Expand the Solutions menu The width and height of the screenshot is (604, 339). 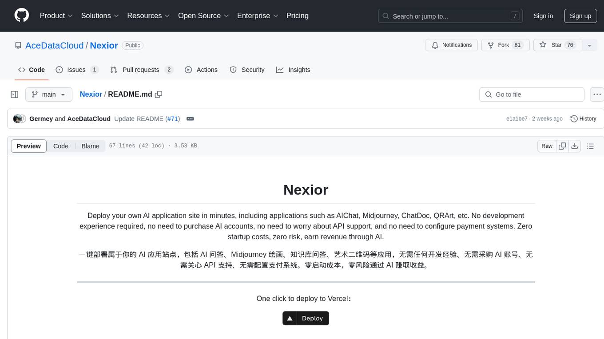(100, 16)
